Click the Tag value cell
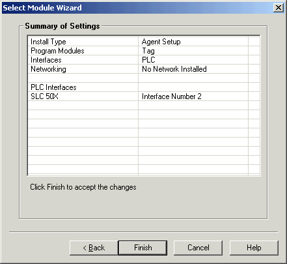 (193, 51)
